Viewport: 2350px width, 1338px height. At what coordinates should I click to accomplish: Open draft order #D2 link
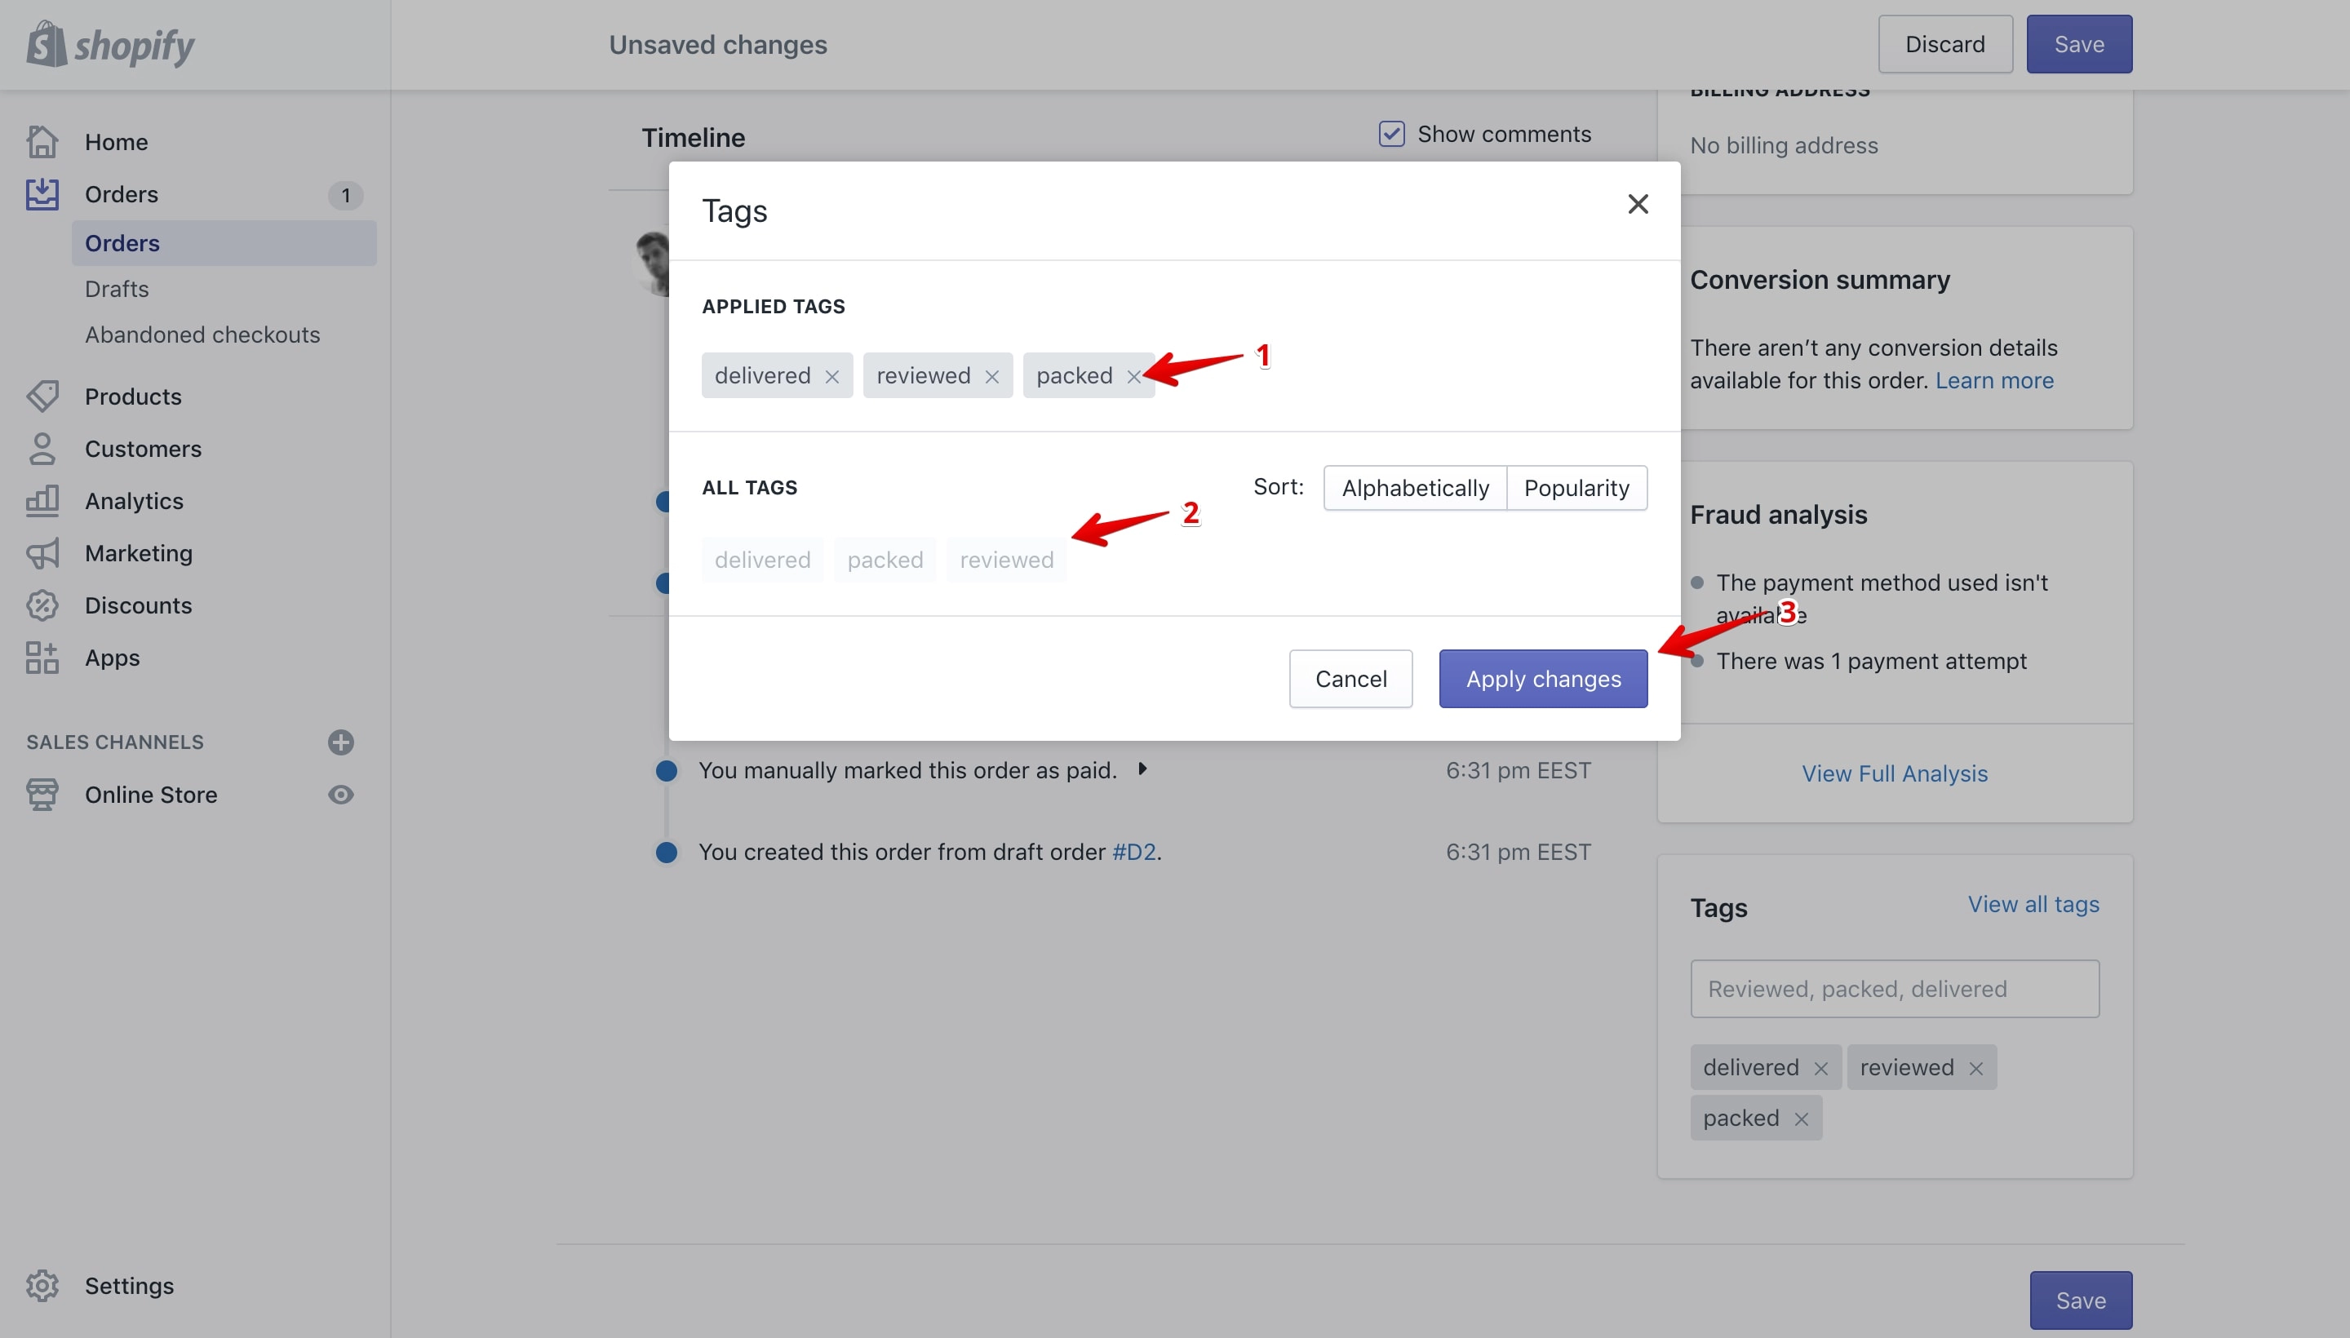point(1134,852)
